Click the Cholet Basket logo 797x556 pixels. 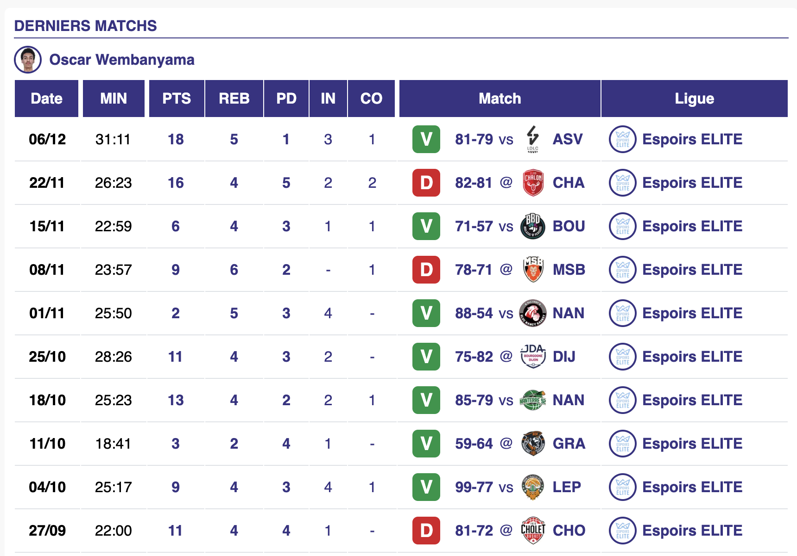point(533,531)
